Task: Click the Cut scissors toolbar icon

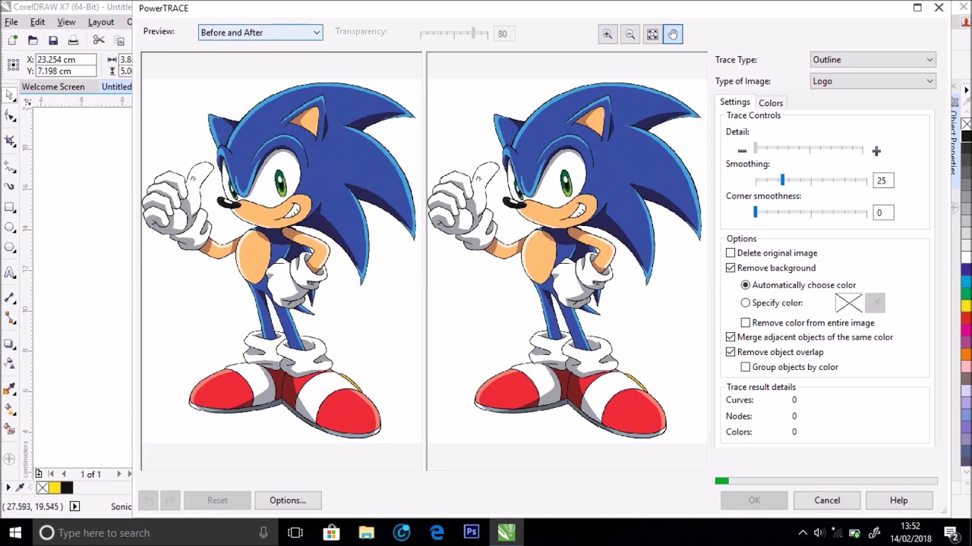Action: pyautogui.click(x=99, y=40)
